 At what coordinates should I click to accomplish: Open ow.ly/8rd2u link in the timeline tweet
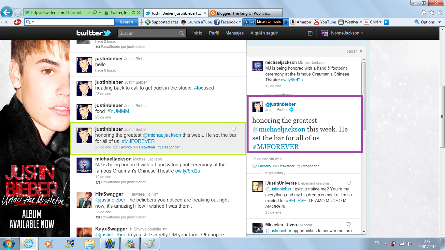click(x=188, y=171)
